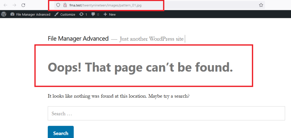Open the comments bubble icon
The image size is (291, 138).
[93, 14]
